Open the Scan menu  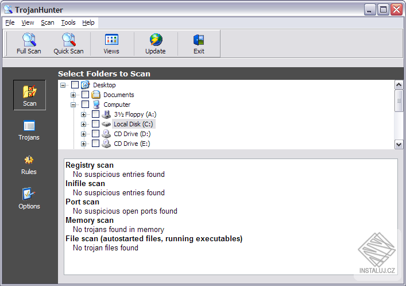(x=48, y=22)
